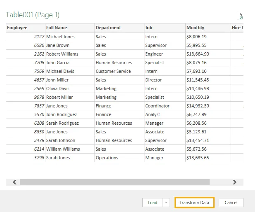This screenshot has height=212, width=255.
Task: Click the horizontal scrollbar thumb
Action: 115,182
